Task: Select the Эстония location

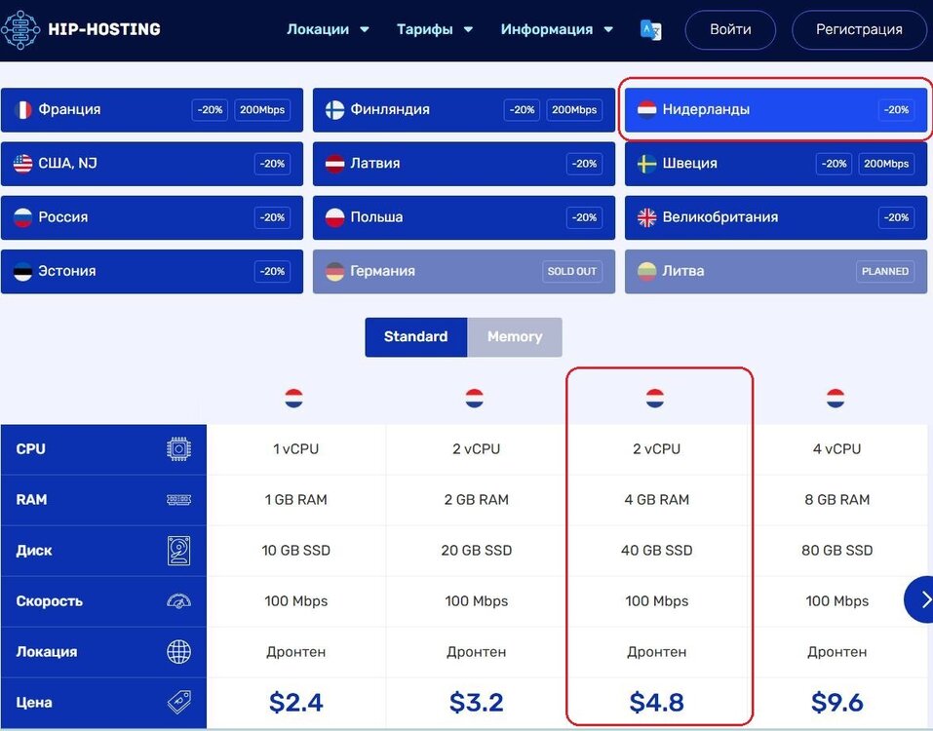Action: coord(152,271)
